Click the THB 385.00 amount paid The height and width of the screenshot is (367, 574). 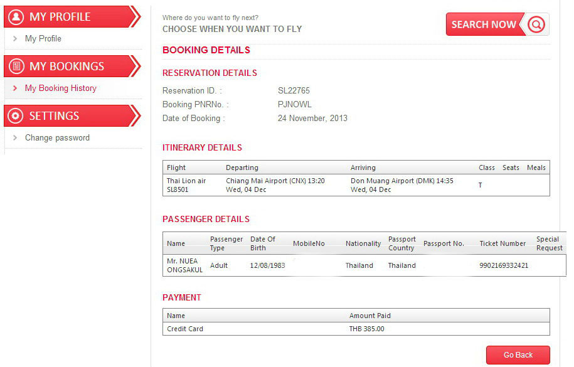click(366, 329)
